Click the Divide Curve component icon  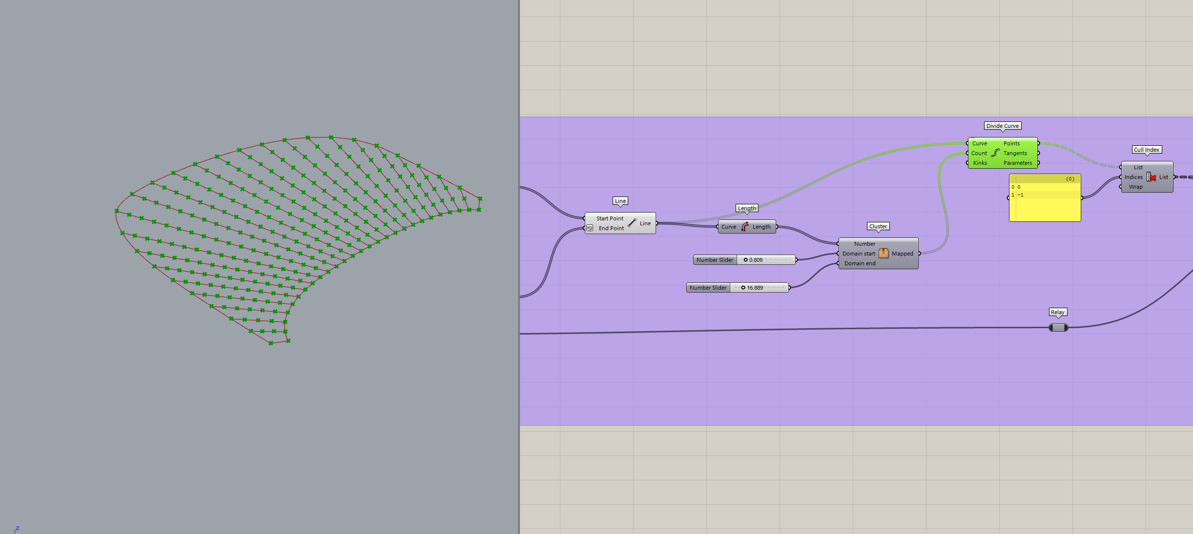[x=995, y=153]
